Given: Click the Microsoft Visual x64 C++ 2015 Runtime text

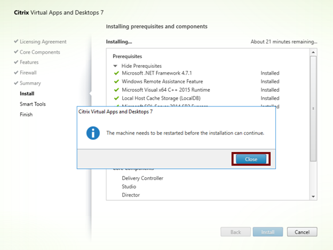Looking at the screenshot, I should pos(166,90).
